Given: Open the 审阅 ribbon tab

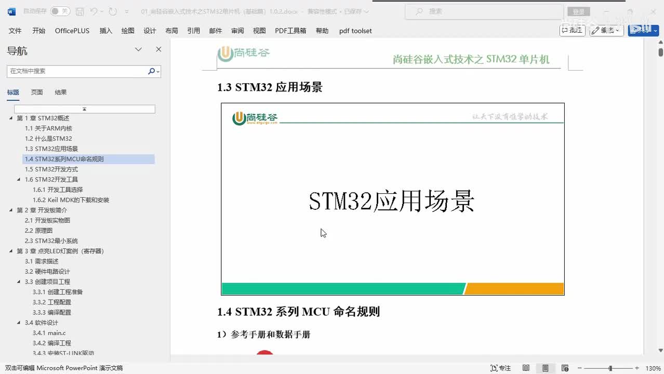Looking at the screenshot, I should pyautogui.click(x=237, y=31).
